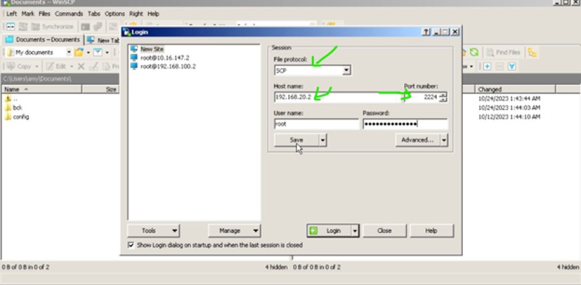Click the blue funnel selection filter icon
The height and width of the screenshot is (285, 581).
(x=512, y=66)
